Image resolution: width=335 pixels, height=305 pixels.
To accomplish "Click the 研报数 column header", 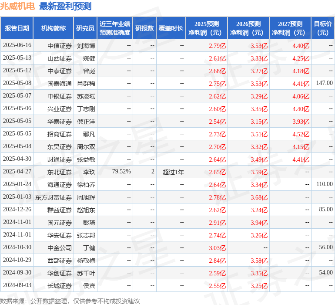I will coord(144,28).
